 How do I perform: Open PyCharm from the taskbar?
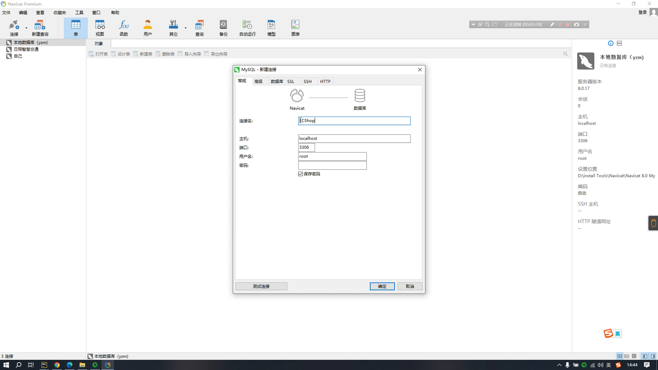[44, 365]
